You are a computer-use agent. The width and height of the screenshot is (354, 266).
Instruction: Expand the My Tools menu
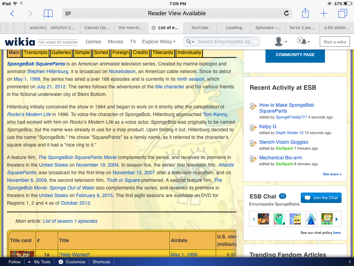pyautogui.click(x=39, y=262)
